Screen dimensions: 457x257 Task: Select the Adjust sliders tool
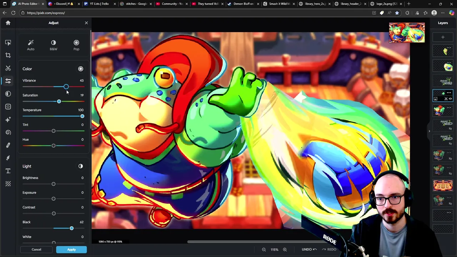click(8, 81)
